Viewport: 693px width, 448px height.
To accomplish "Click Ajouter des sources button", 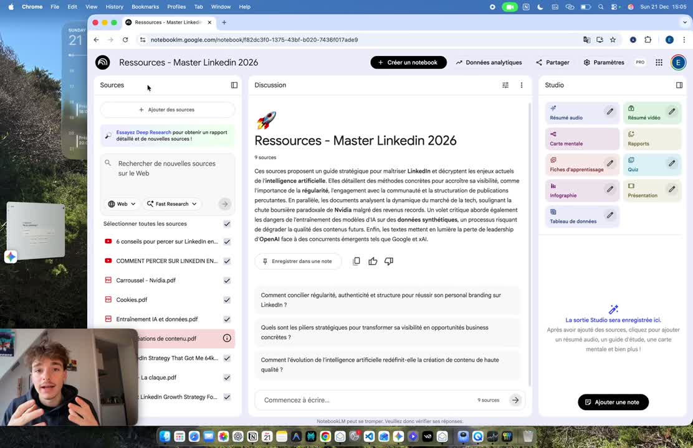I will 167,110.
